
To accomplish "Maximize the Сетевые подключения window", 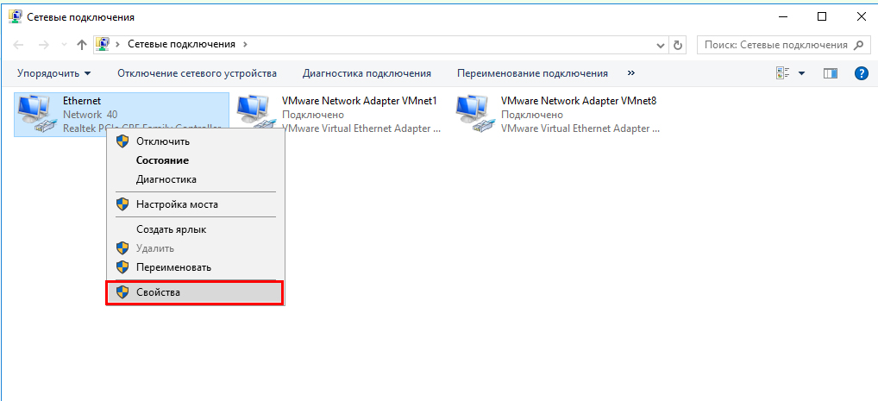I will (821, 16).
